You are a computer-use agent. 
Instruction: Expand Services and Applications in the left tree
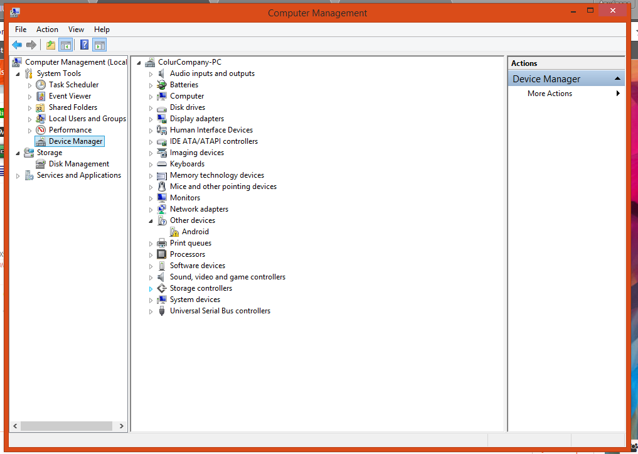(18, 176)
